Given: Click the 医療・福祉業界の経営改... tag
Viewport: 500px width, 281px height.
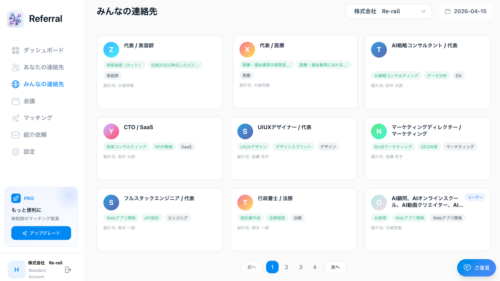Looking at the screenshot, I should point(266,65).
